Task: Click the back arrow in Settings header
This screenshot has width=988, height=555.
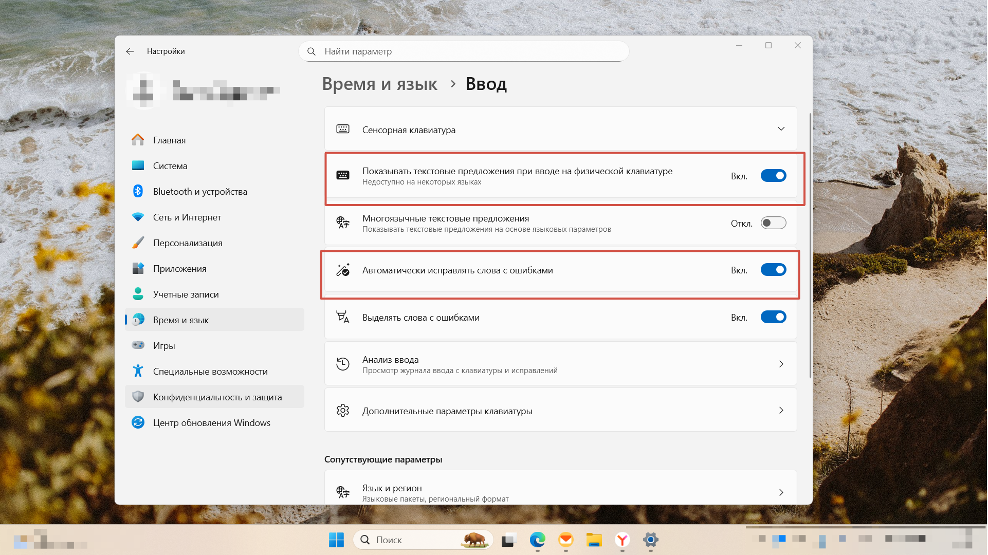Action: pos(130,51)
